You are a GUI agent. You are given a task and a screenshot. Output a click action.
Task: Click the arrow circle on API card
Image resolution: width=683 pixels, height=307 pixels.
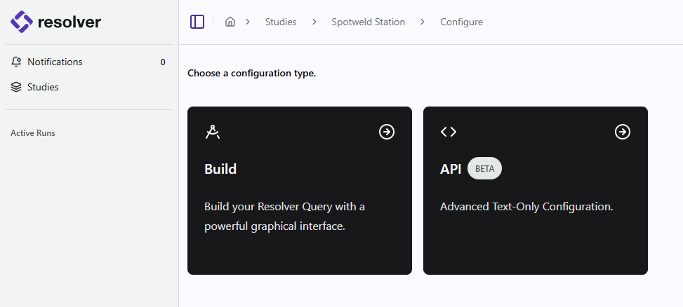coord(623,132)
